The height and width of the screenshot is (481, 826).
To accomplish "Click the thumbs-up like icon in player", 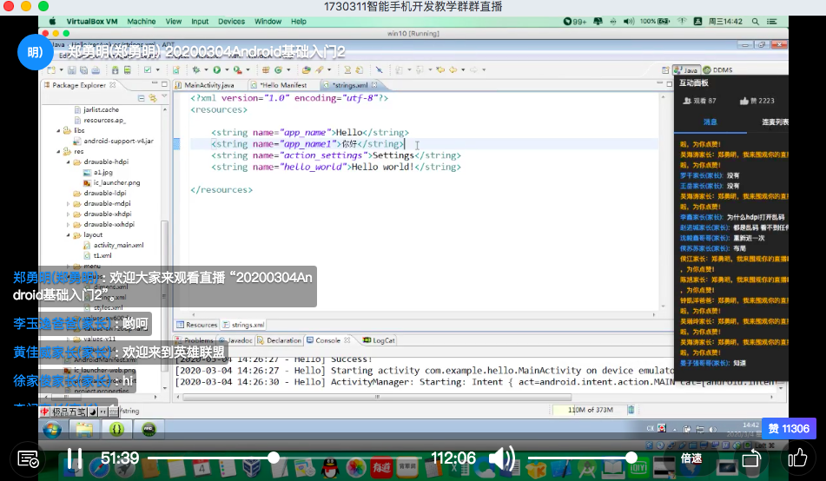I will tap(796, 458).
